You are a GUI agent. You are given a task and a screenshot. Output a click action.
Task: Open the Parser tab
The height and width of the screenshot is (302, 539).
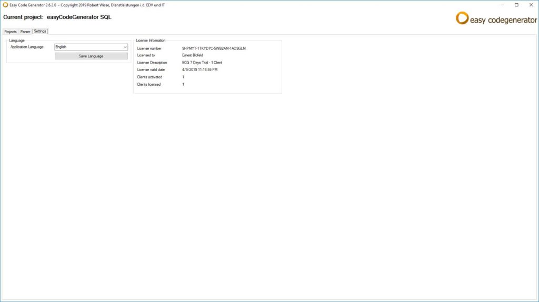(25, 32)
